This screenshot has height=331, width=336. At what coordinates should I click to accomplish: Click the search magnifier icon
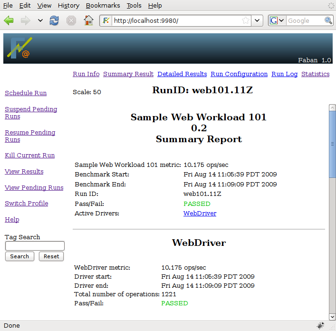pyautogui.click(x=328, y=20)
